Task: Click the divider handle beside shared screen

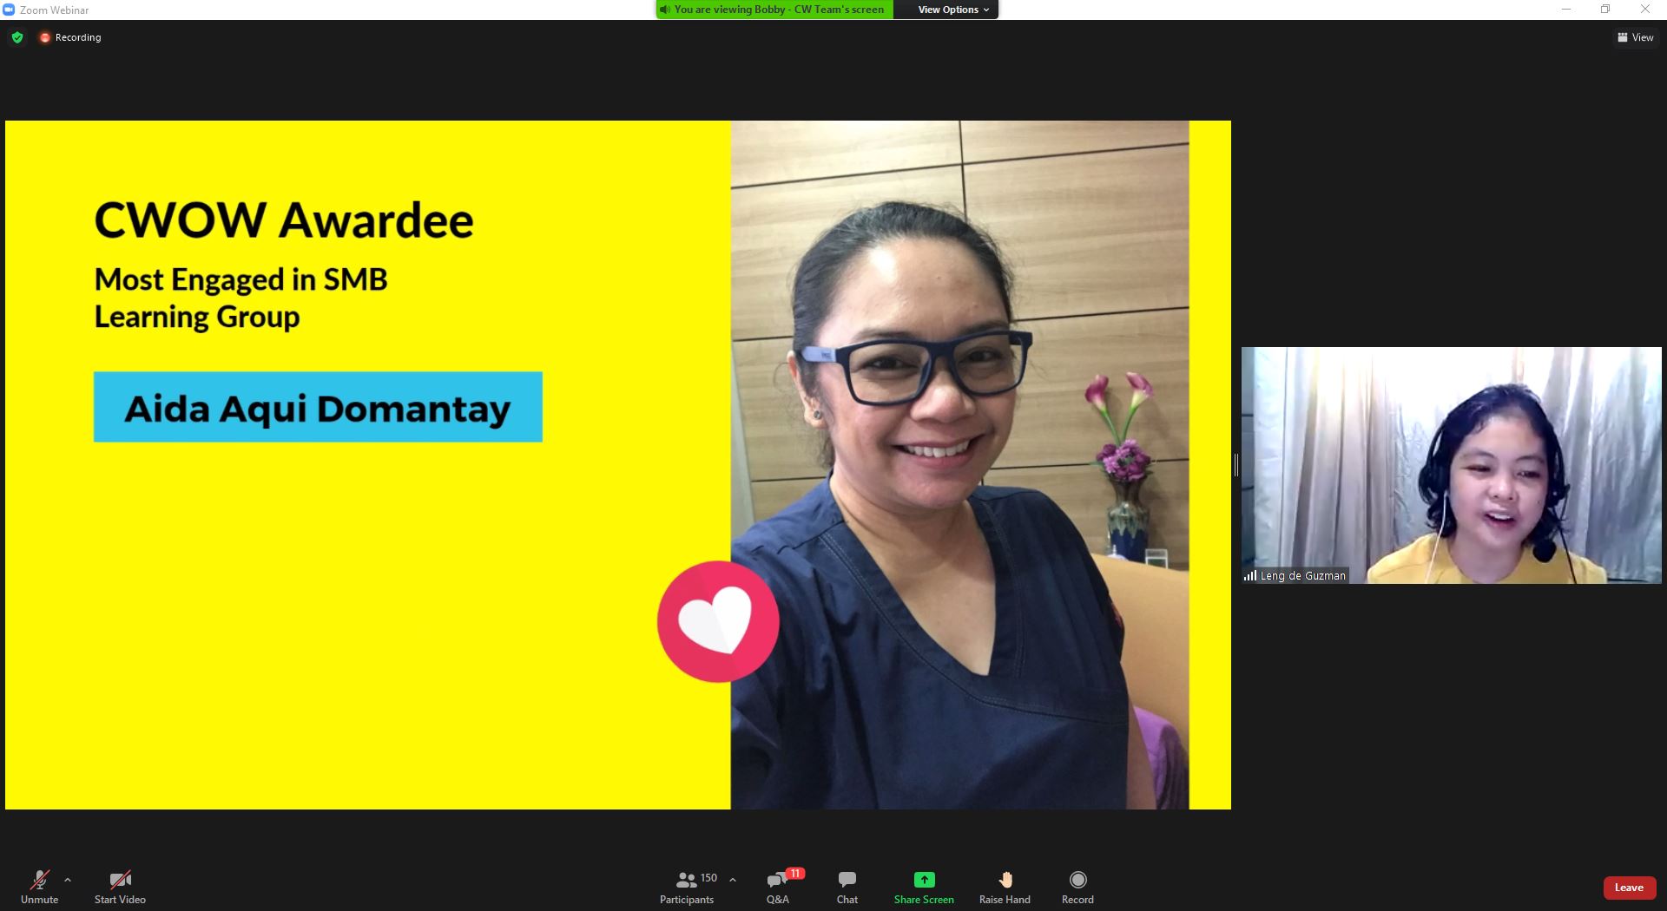Action: pos(1236,465)
